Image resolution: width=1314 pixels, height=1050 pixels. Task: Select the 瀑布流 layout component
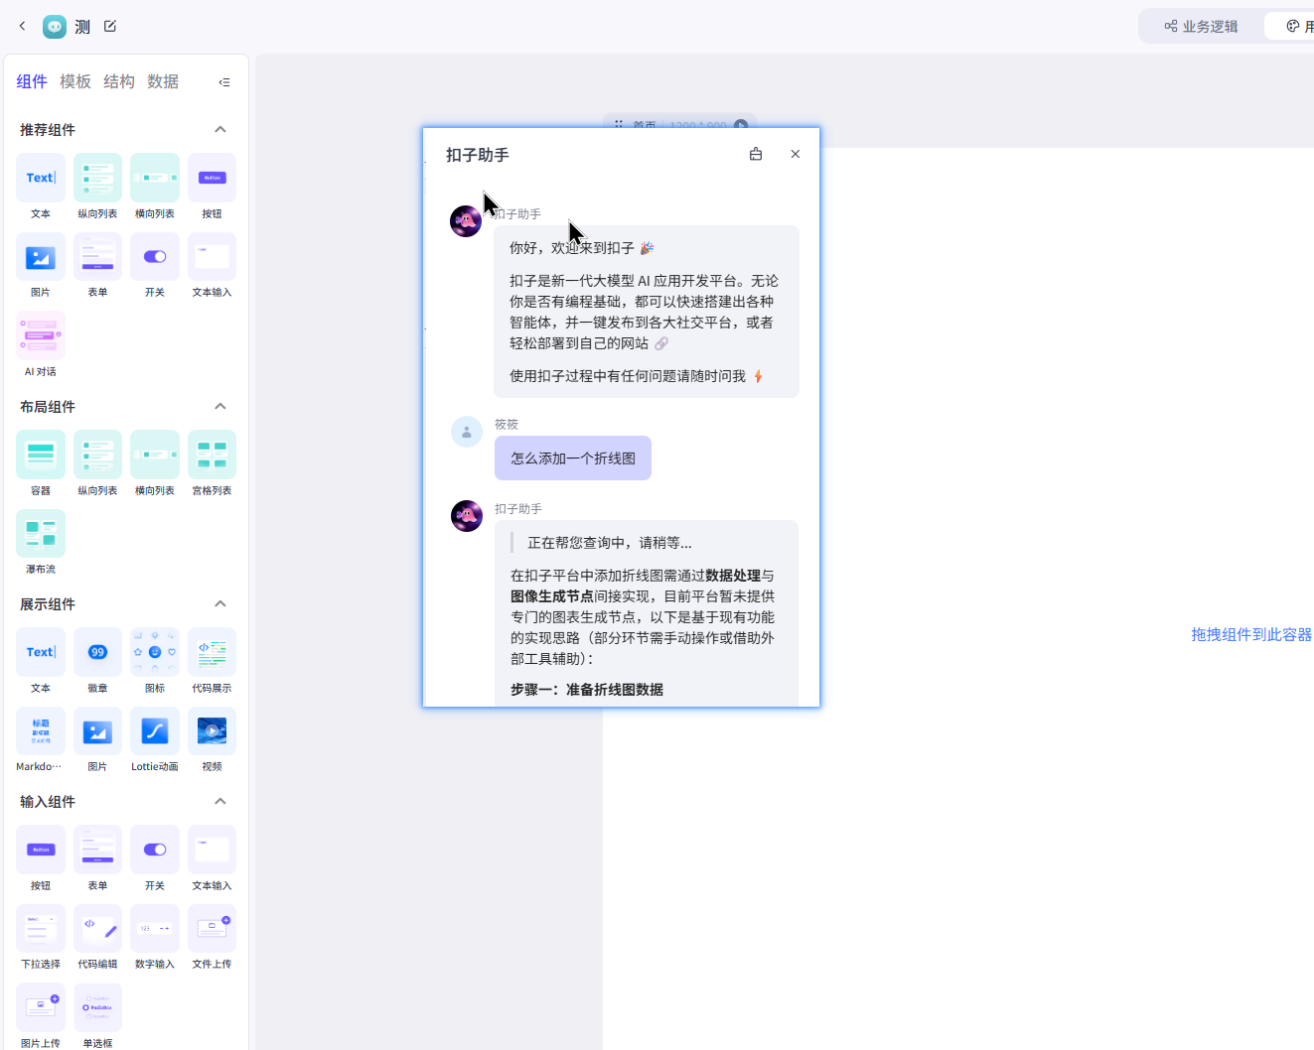click(41, 542)
